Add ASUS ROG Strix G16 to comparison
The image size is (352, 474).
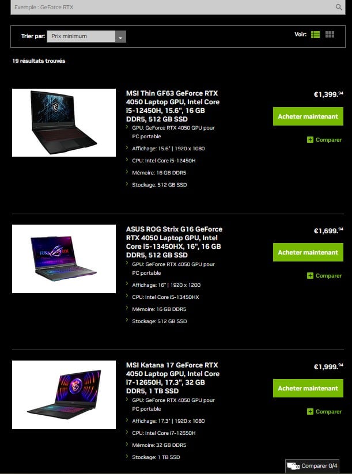pyautogui.click(x=325, y=276)
